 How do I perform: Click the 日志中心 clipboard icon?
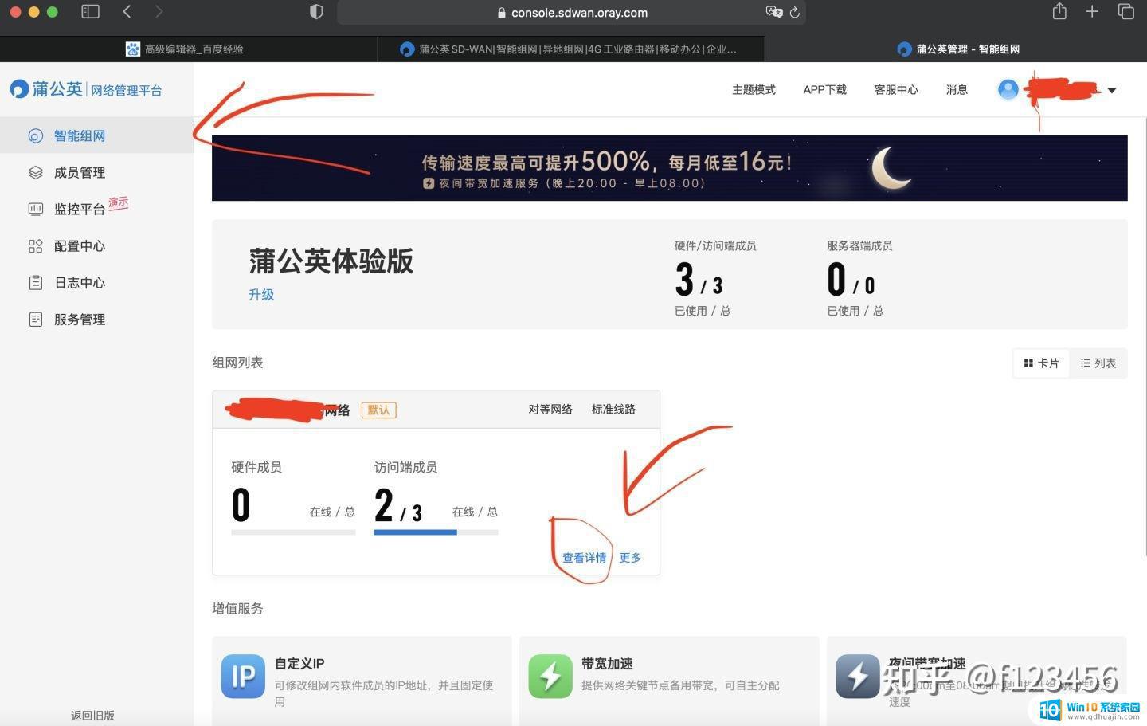35,283
